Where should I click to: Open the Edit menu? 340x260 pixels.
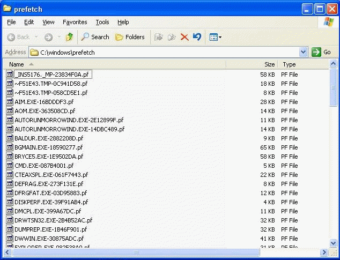29,22
